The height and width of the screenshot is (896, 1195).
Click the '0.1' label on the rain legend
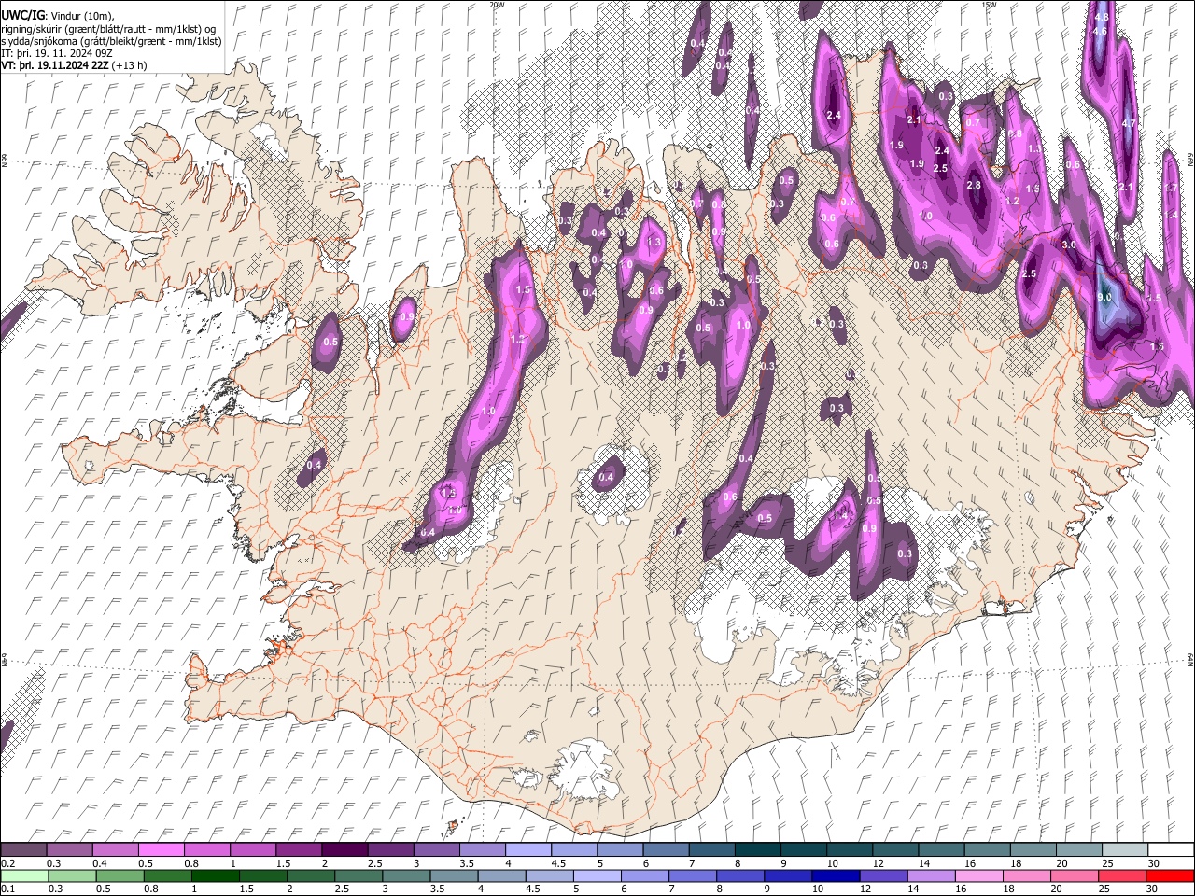tap(7, 889)
